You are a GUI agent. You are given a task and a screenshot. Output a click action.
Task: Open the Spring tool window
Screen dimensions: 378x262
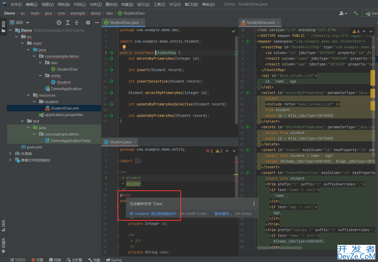pyautogui.click(x=114, y=260)
